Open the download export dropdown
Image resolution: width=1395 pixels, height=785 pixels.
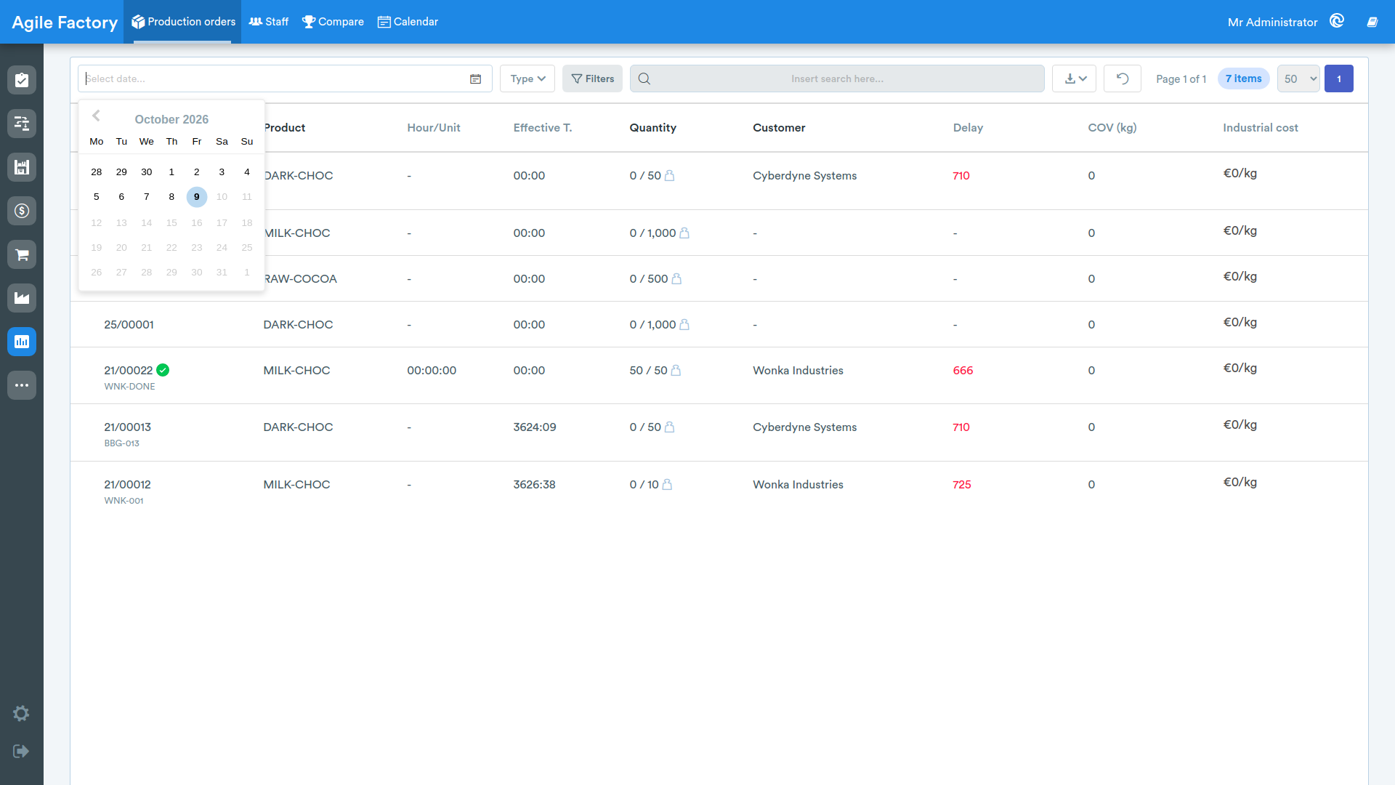(x=1074, y=78)
